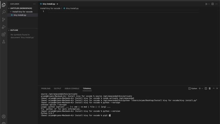Run the Python file with play button
This screenshot has height=124, width=220.
coord(206,4)
